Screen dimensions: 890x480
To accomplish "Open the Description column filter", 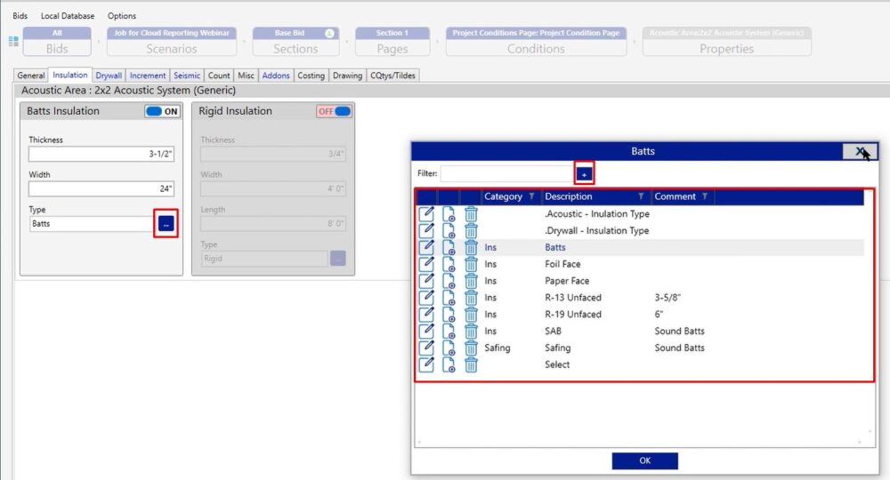I will 641,197.
